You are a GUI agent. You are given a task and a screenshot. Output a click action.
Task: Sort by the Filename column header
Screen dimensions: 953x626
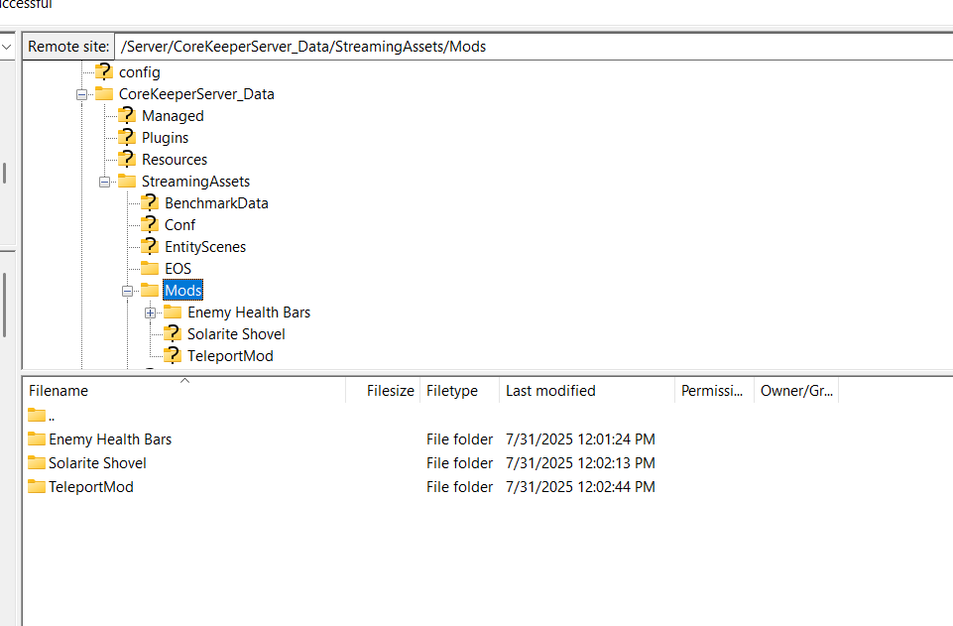coord(184,391)
